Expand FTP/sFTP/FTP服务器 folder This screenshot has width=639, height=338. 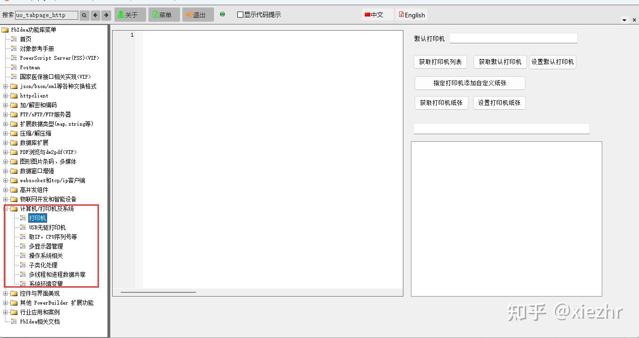(6, 114)
